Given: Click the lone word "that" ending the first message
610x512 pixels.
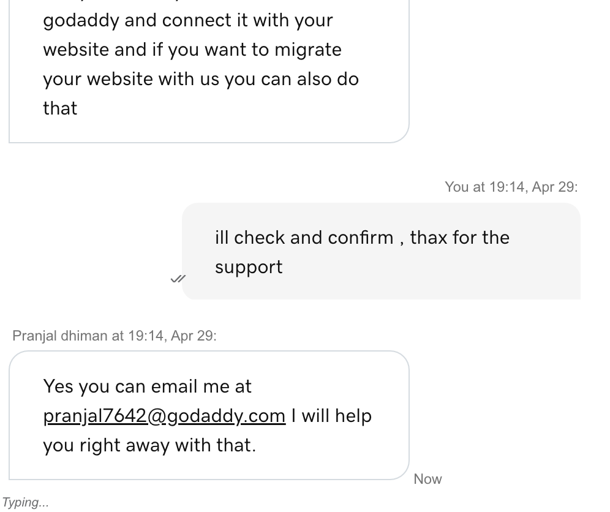Looking at the screenshot, I should coord(60,108).
